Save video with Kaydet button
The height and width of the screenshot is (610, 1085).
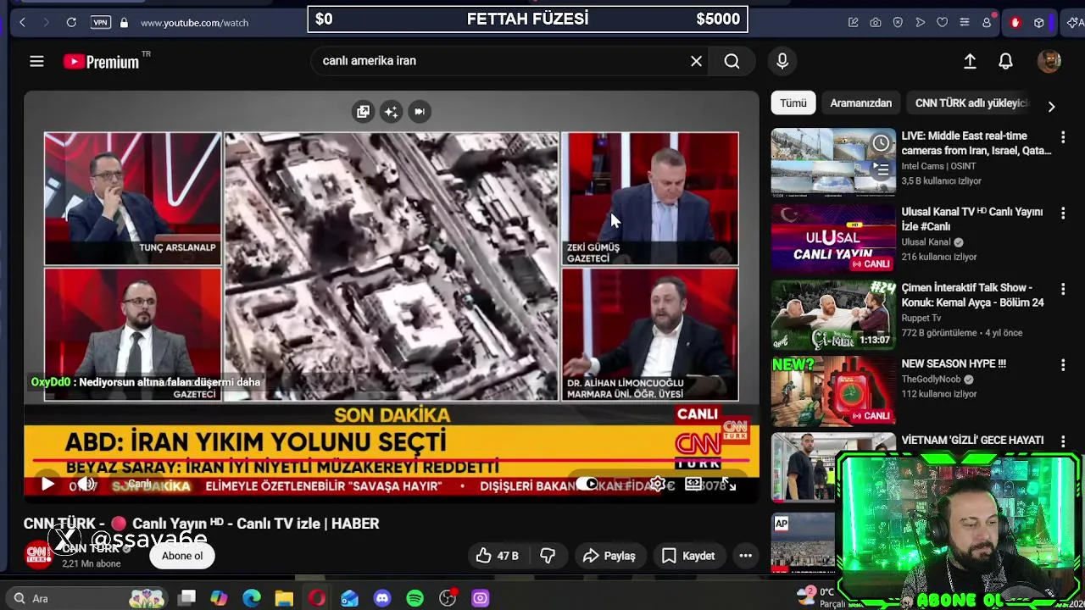[688, 556]
